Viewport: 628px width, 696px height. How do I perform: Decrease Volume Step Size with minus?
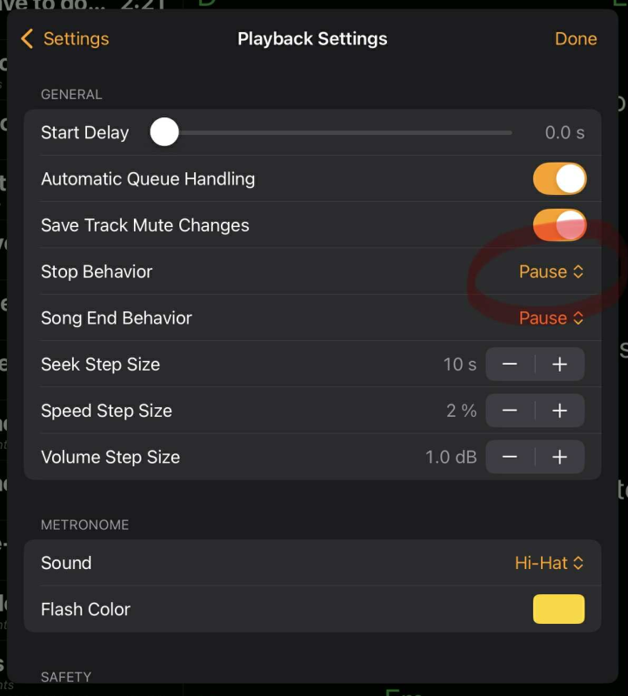510,457
